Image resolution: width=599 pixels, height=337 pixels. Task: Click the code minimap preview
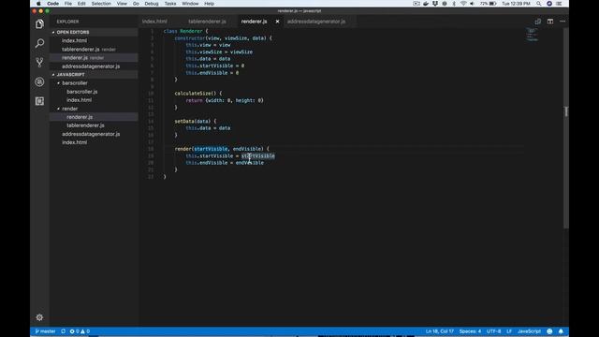(x=532, y=35)
